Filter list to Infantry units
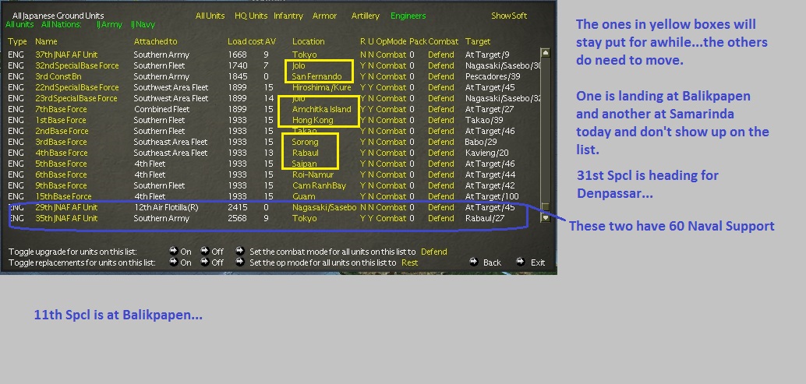 click(288, 16)
